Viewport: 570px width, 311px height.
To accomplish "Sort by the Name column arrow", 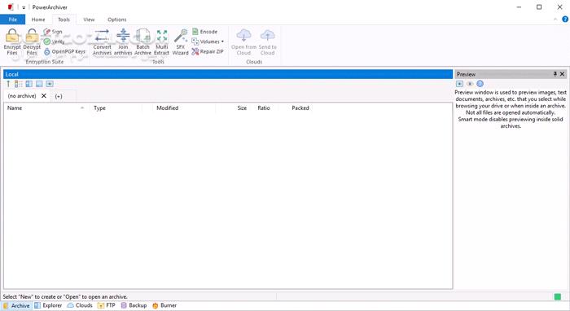I will coord(82,108).
